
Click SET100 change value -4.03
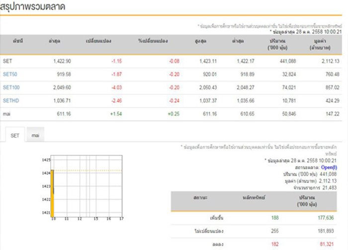point(116,87)
